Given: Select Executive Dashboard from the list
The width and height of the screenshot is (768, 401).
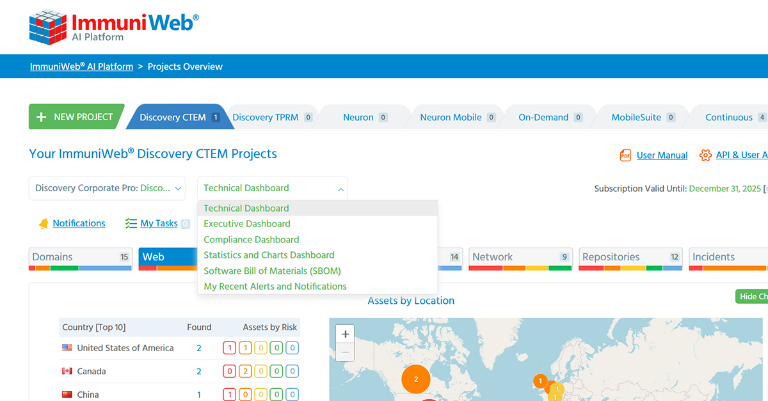Looking at the screenshot, I should pos(247,224).
